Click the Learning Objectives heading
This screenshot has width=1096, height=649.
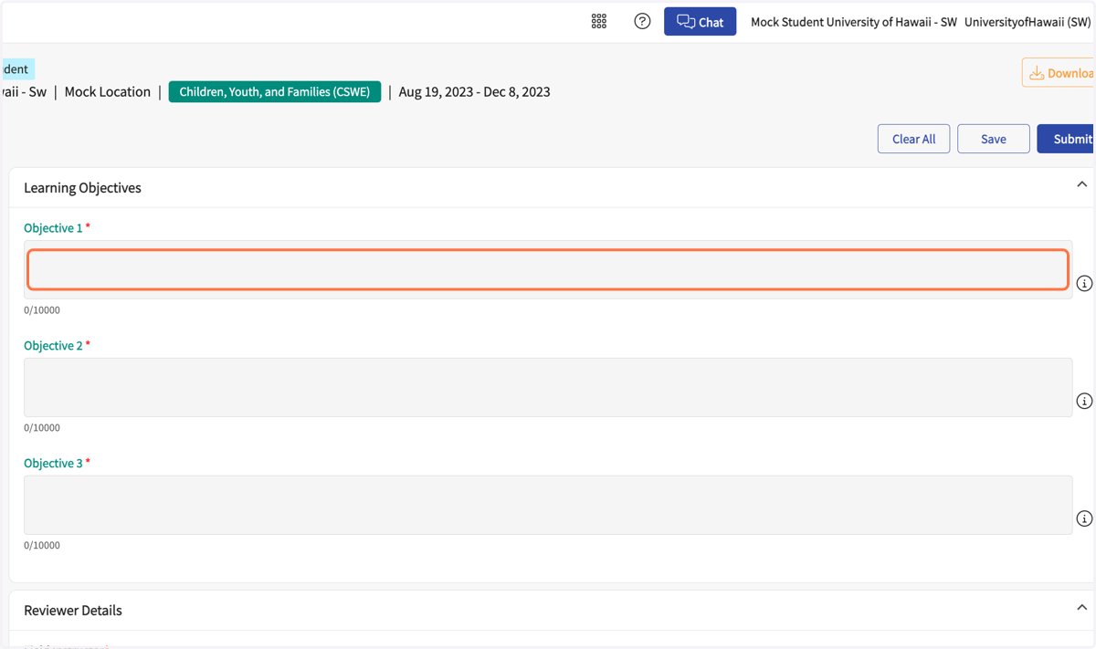pos(82,188)
